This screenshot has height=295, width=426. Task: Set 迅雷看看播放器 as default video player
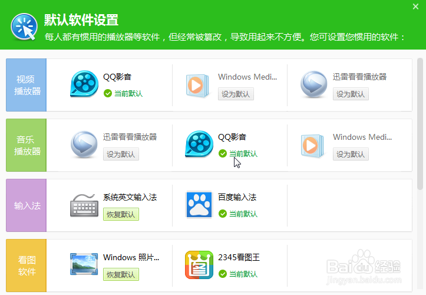point(351,94)
